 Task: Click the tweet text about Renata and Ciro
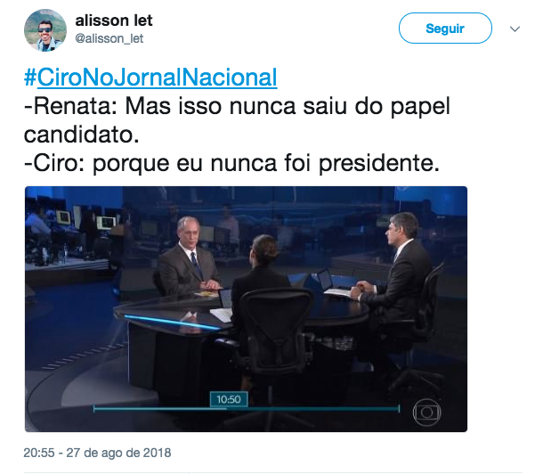237,134
